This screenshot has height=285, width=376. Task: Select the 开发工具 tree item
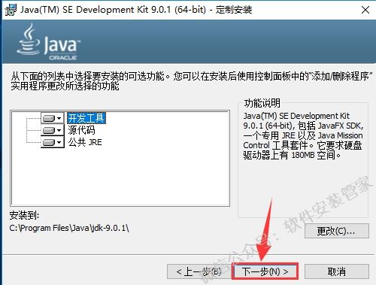click(x=86, y=118)
